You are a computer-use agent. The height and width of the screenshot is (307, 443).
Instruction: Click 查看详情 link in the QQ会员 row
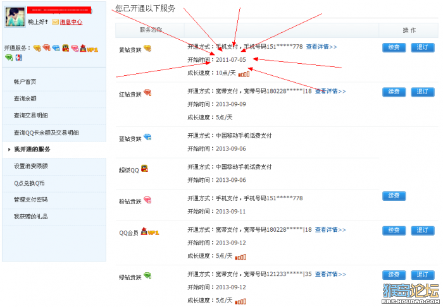(330, 230)
